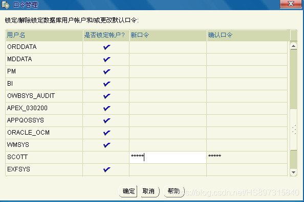This screenshot has height=202, width=304.
Task: Select the APEX_030200 user name
Action: pyautogui.click(x=27, y=108)
